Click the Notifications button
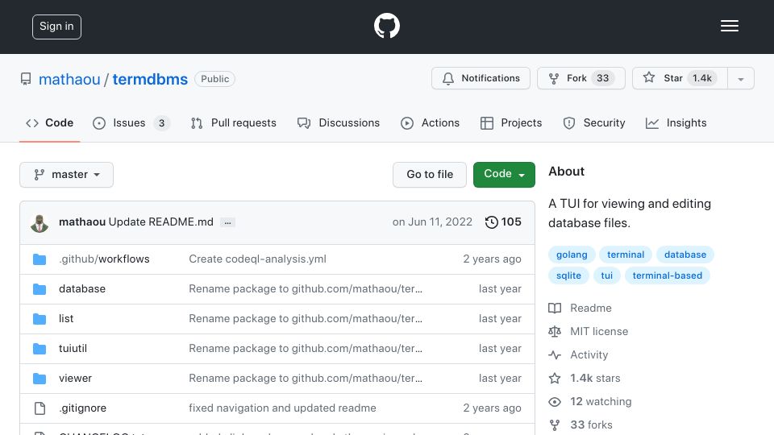The width and height of the screenshot is (774, 435). click(x=481, y=78)
